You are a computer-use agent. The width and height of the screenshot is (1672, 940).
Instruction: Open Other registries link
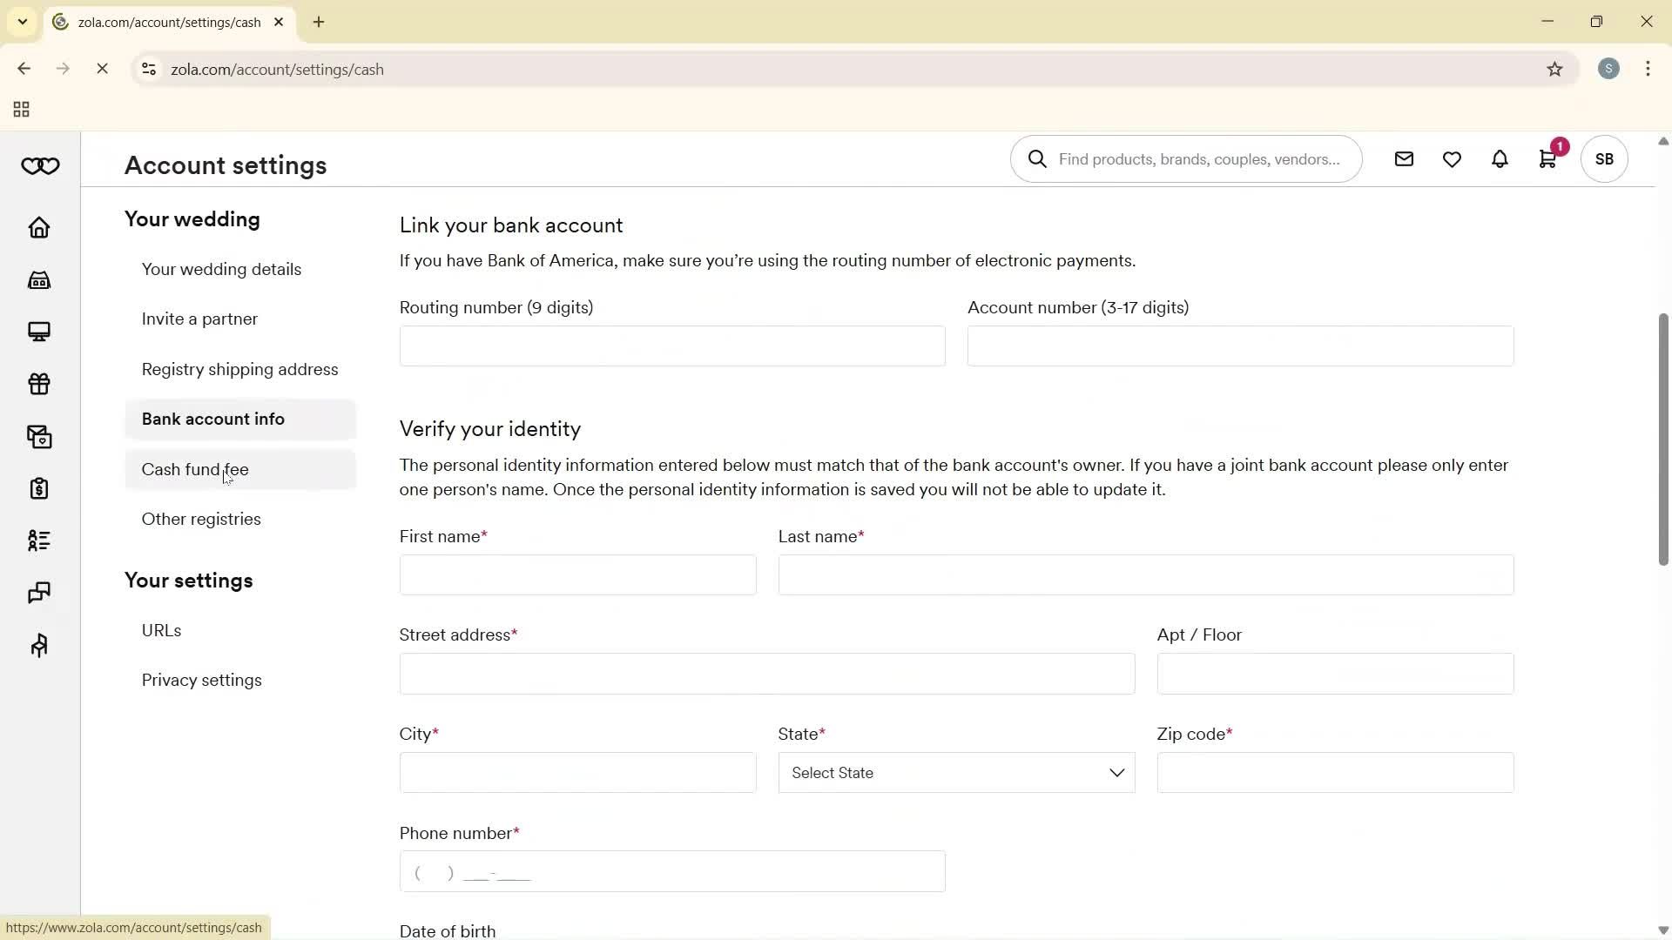tap(201, 520)
